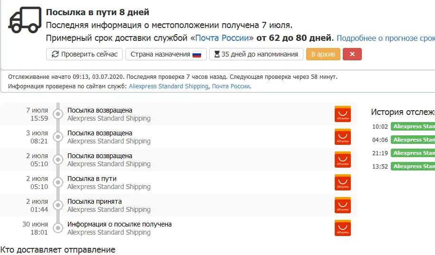The height and width of the screenshot is (255, 435).
Task: Open the 35 дней до напоминания reminder
Action: [256, 54]
